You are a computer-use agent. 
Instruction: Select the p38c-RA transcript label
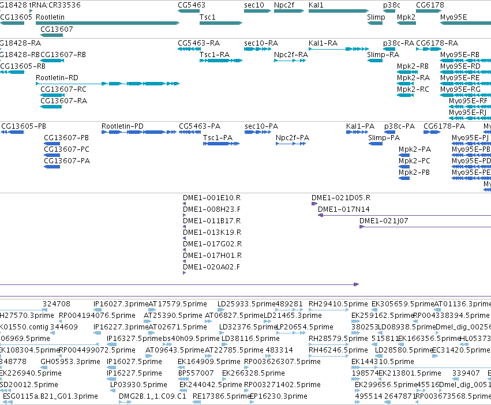click(398, 43)
